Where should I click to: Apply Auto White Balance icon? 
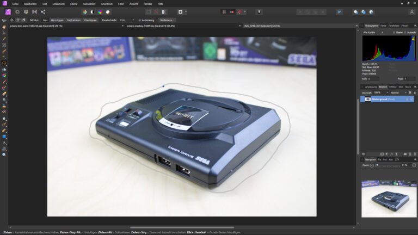[108, 12]
